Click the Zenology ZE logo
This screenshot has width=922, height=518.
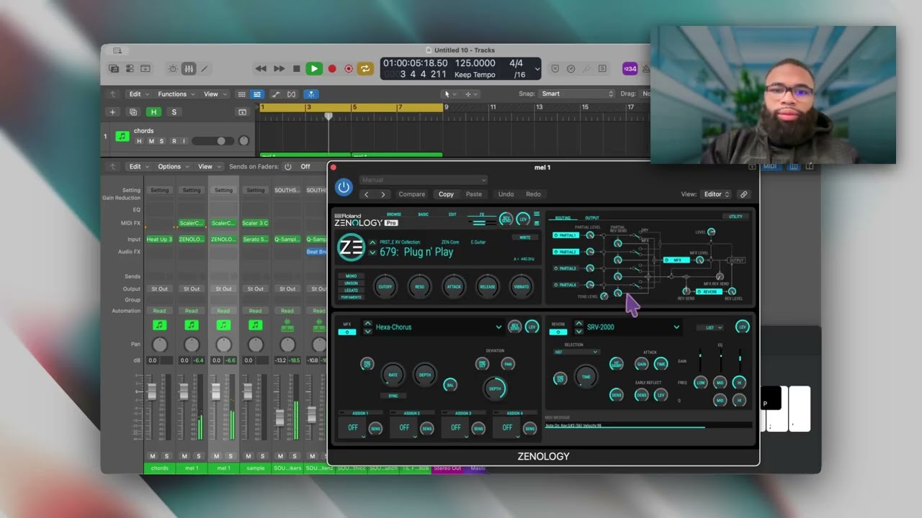[x=351, y=247]
